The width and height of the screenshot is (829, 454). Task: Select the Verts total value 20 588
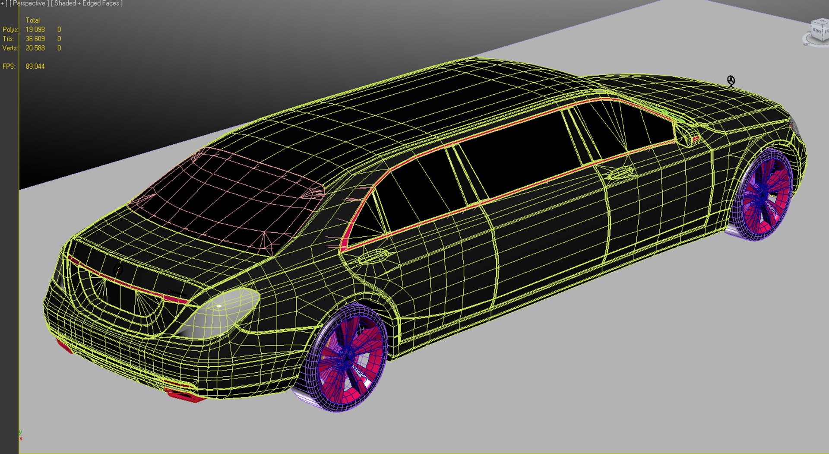pyautogui.click(x=35, y=48)
